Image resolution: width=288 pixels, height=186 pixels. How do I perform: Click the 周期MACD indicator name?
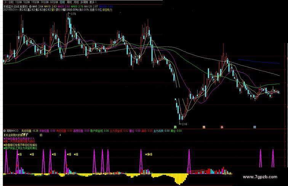[x=13, y=131]
